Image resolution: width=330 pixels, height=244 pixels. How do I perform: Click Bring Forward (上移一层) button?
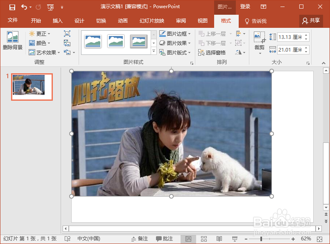(212, 34)
